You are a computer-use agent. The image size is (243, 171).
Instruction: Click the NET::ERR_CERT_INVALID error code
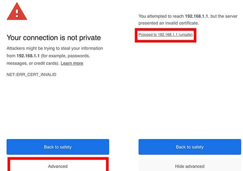(x=32, y=75)
